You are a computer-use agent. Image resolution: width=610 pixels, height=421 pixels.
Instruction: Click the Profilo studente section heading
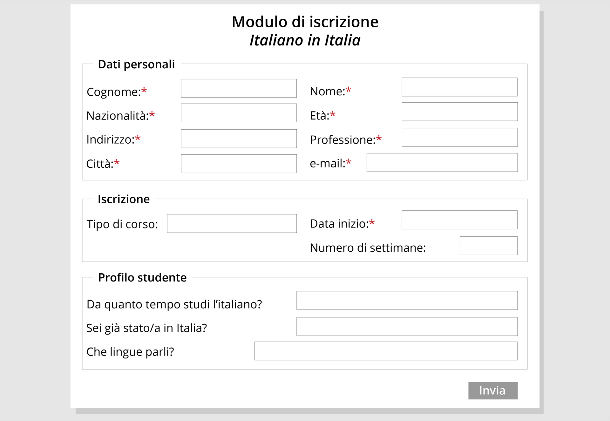tap(142, 277)
